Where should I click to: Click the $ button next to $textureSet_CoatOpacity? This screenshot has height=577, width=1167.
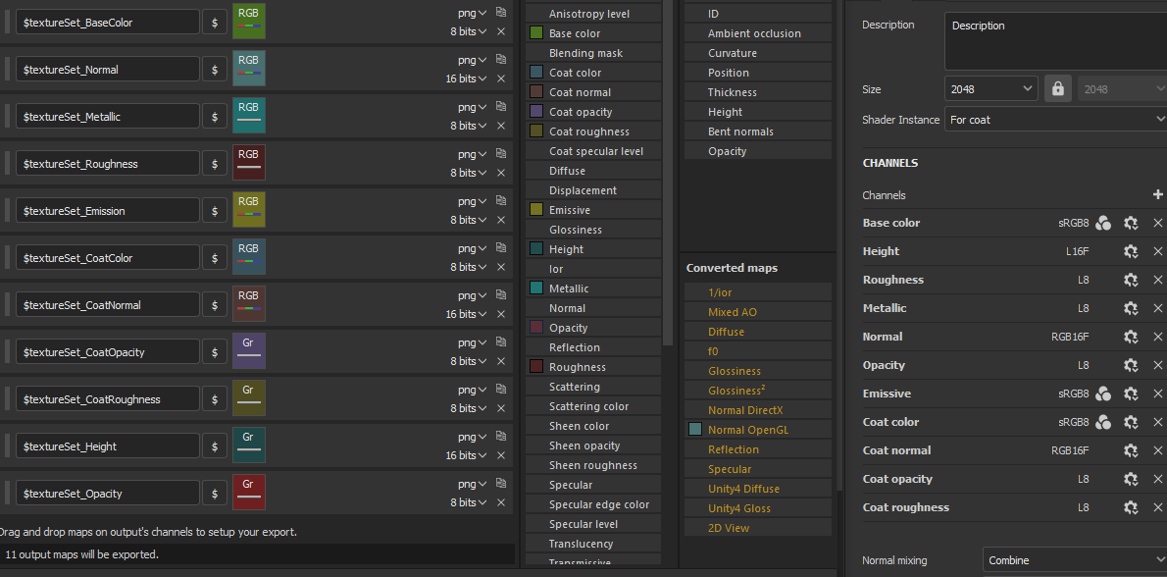(215, 351)
